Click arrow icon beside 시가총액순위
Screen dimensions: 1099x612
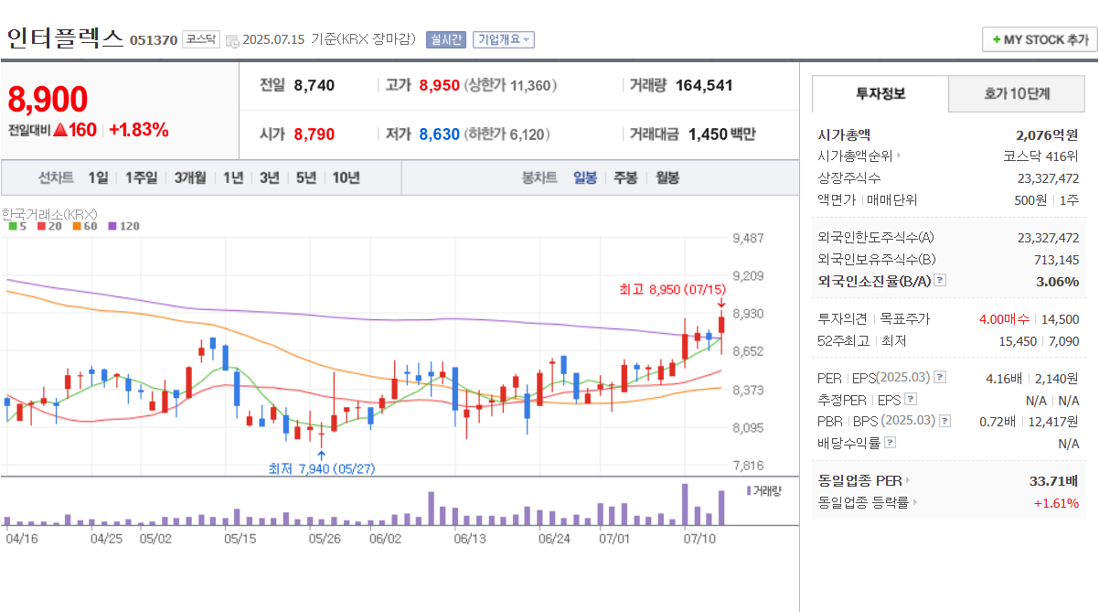click(899, 156)
